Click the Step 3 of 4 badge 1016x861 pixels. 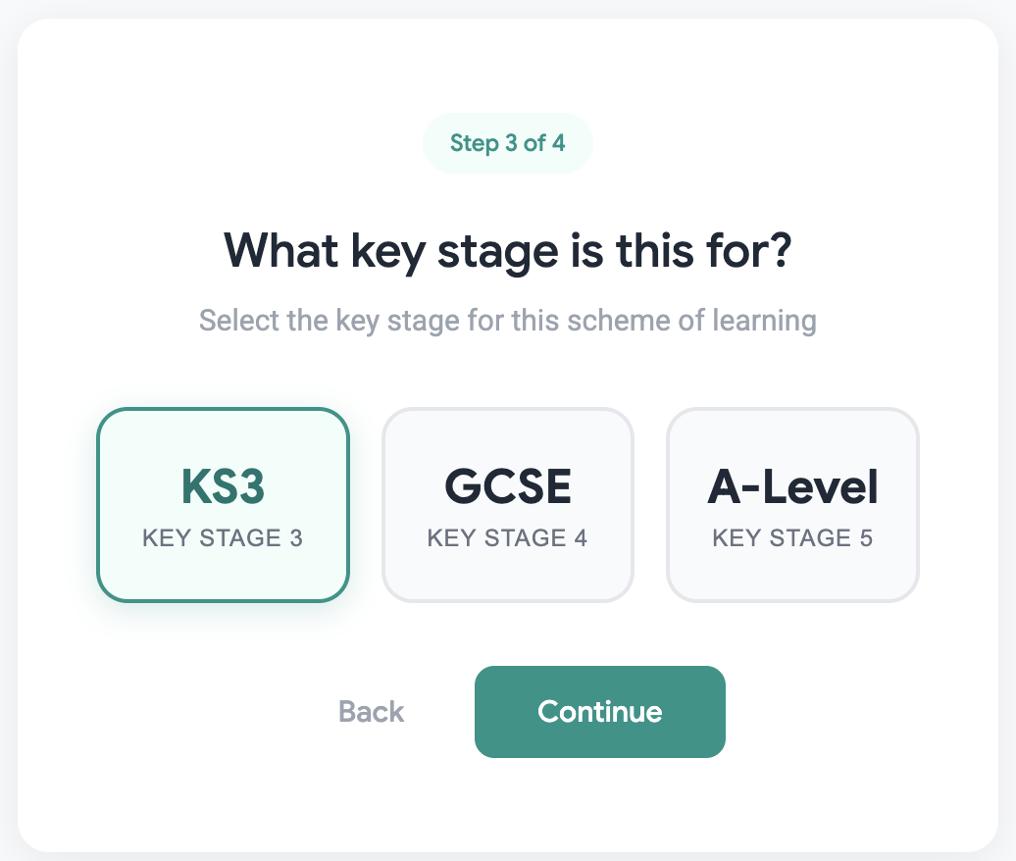(507, 142)
